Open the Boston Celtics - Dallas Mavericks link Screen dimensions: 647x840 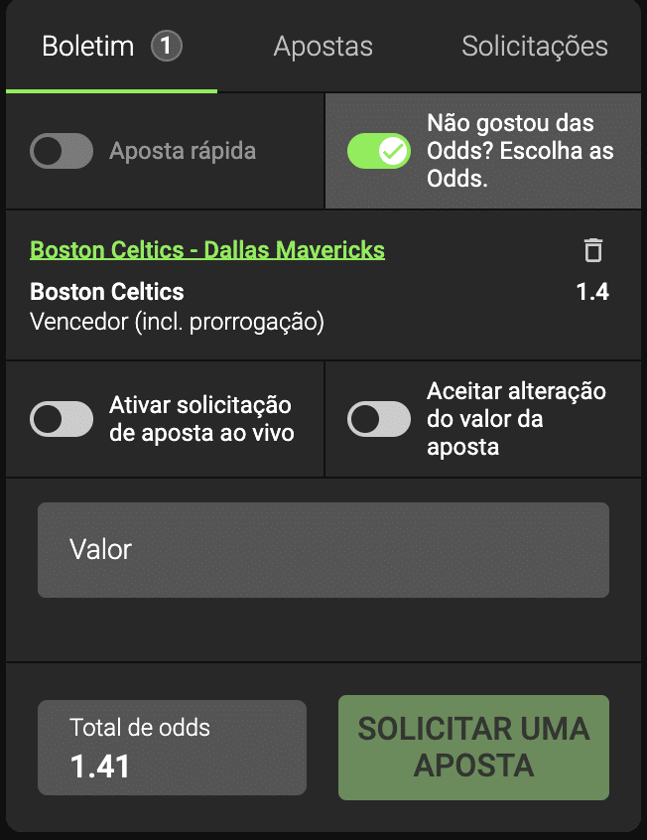[x=208, y=251]
